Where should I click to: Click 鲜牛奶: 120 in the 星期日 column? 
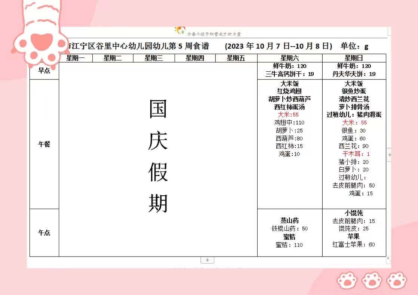354,66
